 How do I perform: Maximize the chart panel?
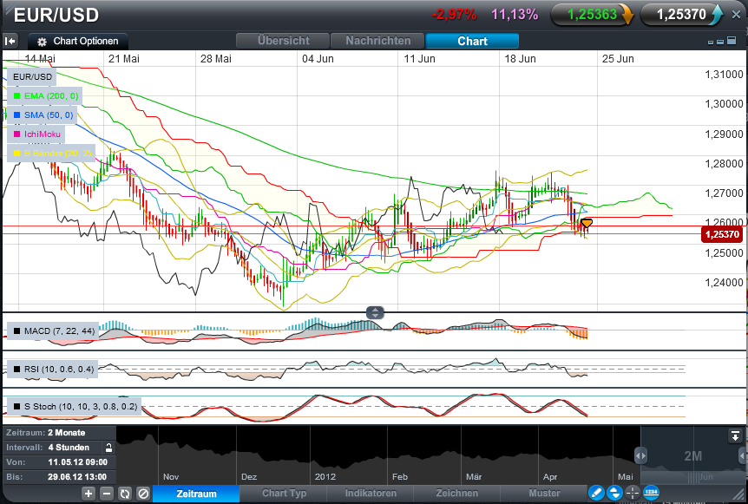click(732, 41)
